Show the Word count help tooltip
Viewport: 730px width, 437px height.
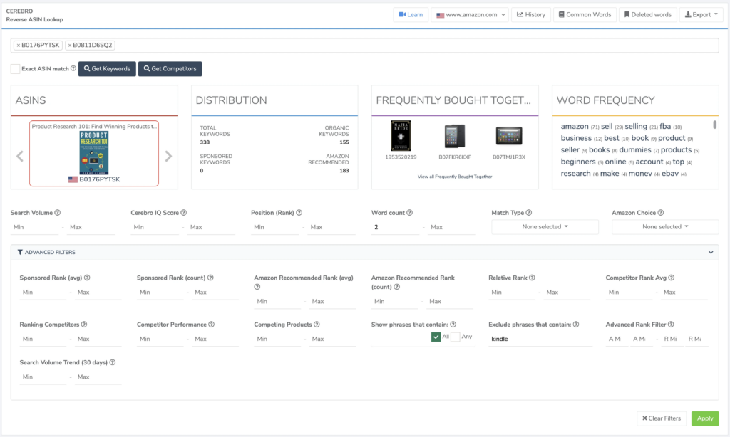click(410, 213)
